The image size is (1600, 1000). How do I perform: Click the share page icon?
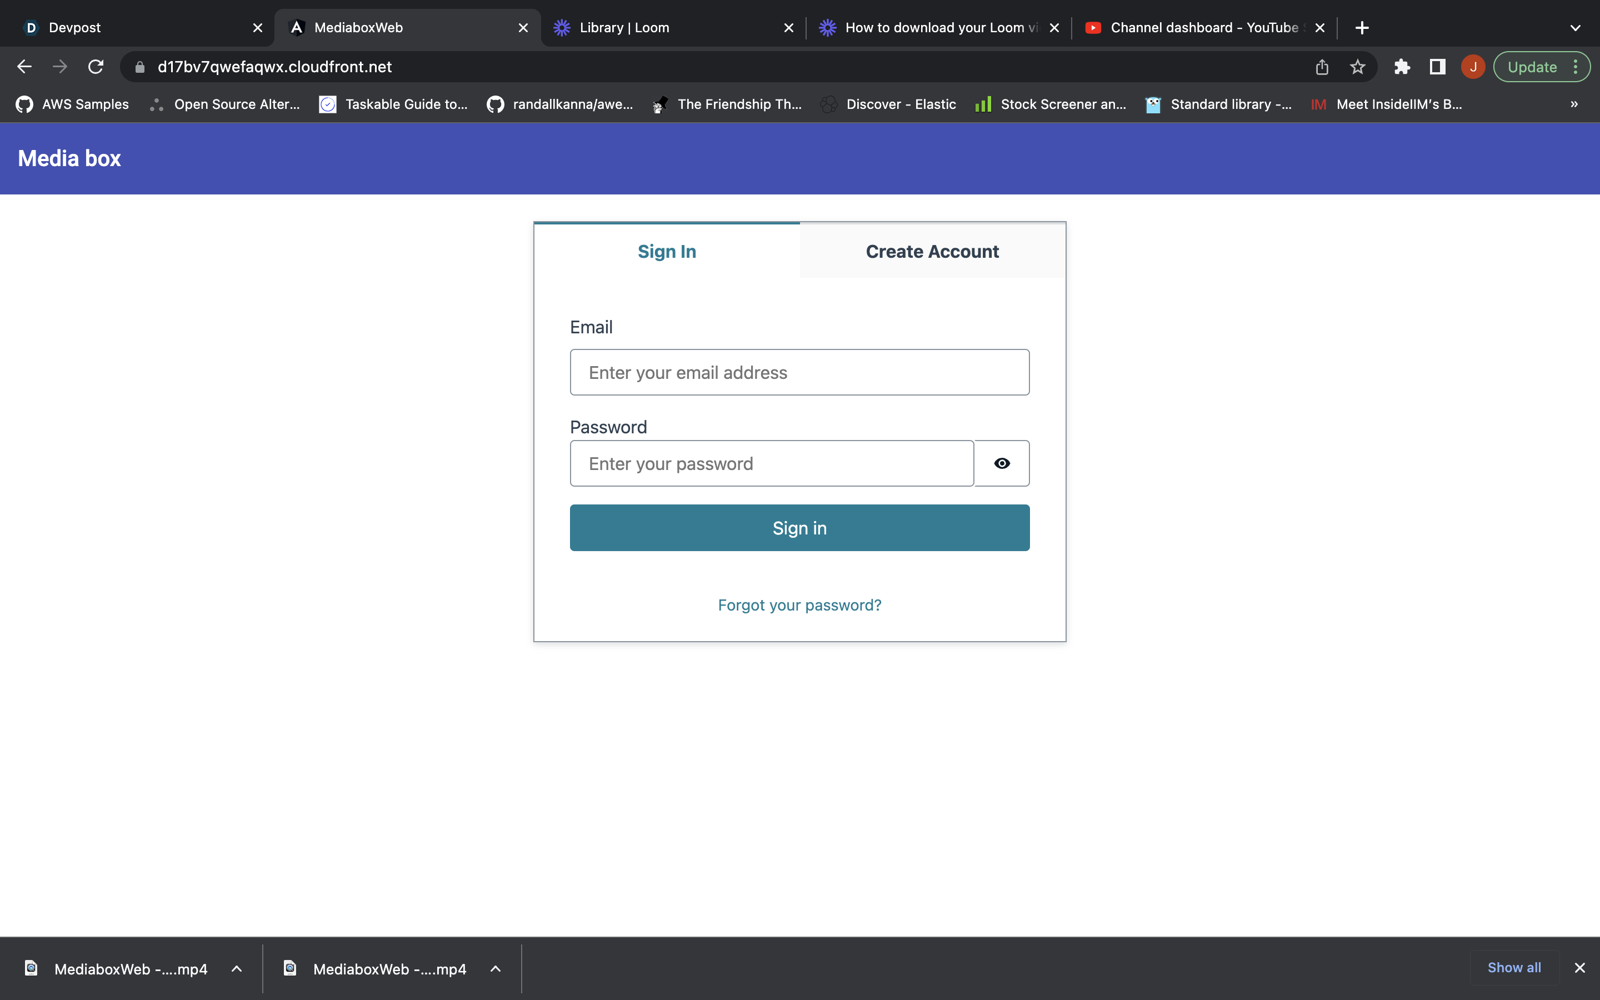(x=1322, y=67)
